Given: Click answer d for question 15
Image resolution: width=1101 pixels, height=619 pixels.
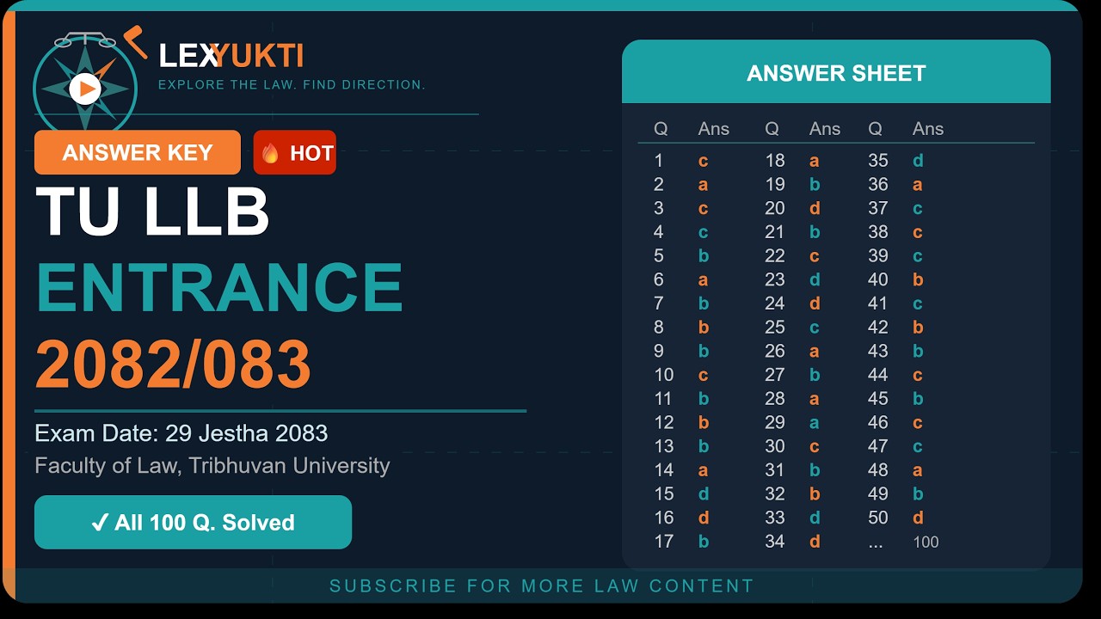Looking at the screenshot, I should pos(704,493).
